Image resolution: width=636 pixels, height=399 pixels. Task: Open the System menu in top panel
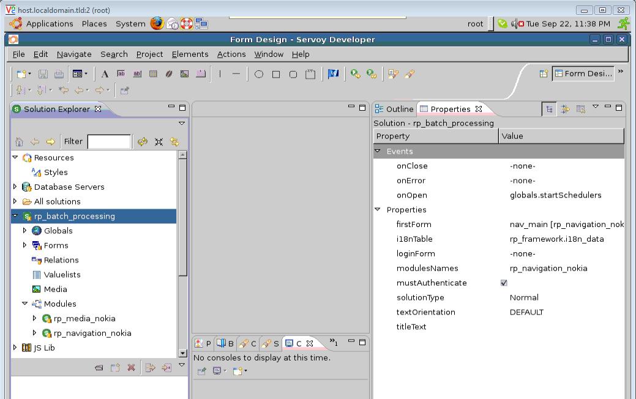tap(130, 24)
